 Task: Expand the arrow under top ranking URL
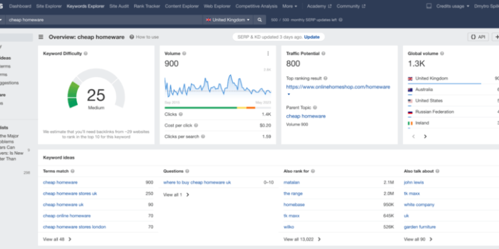click(x=289, y=94)
